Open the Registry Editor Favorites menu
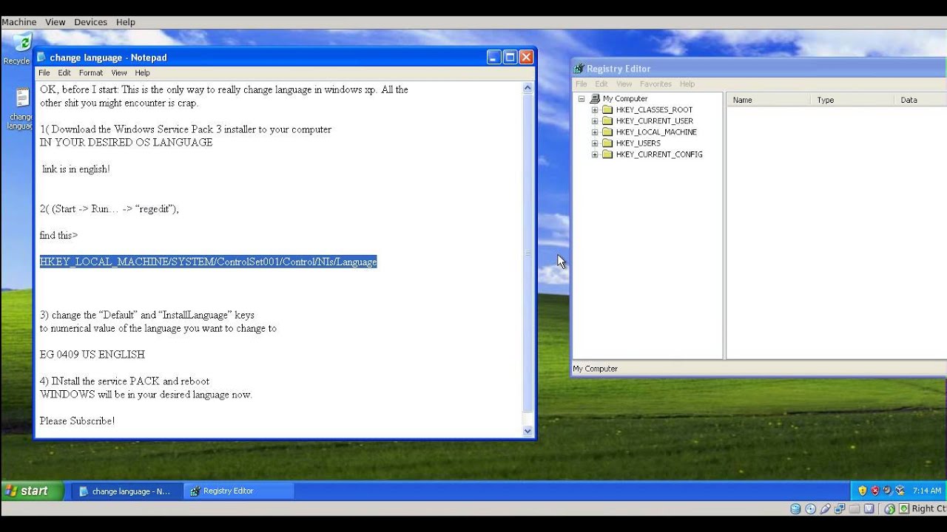The height and width of the screenshot is (532, 947). pos(656,83)
